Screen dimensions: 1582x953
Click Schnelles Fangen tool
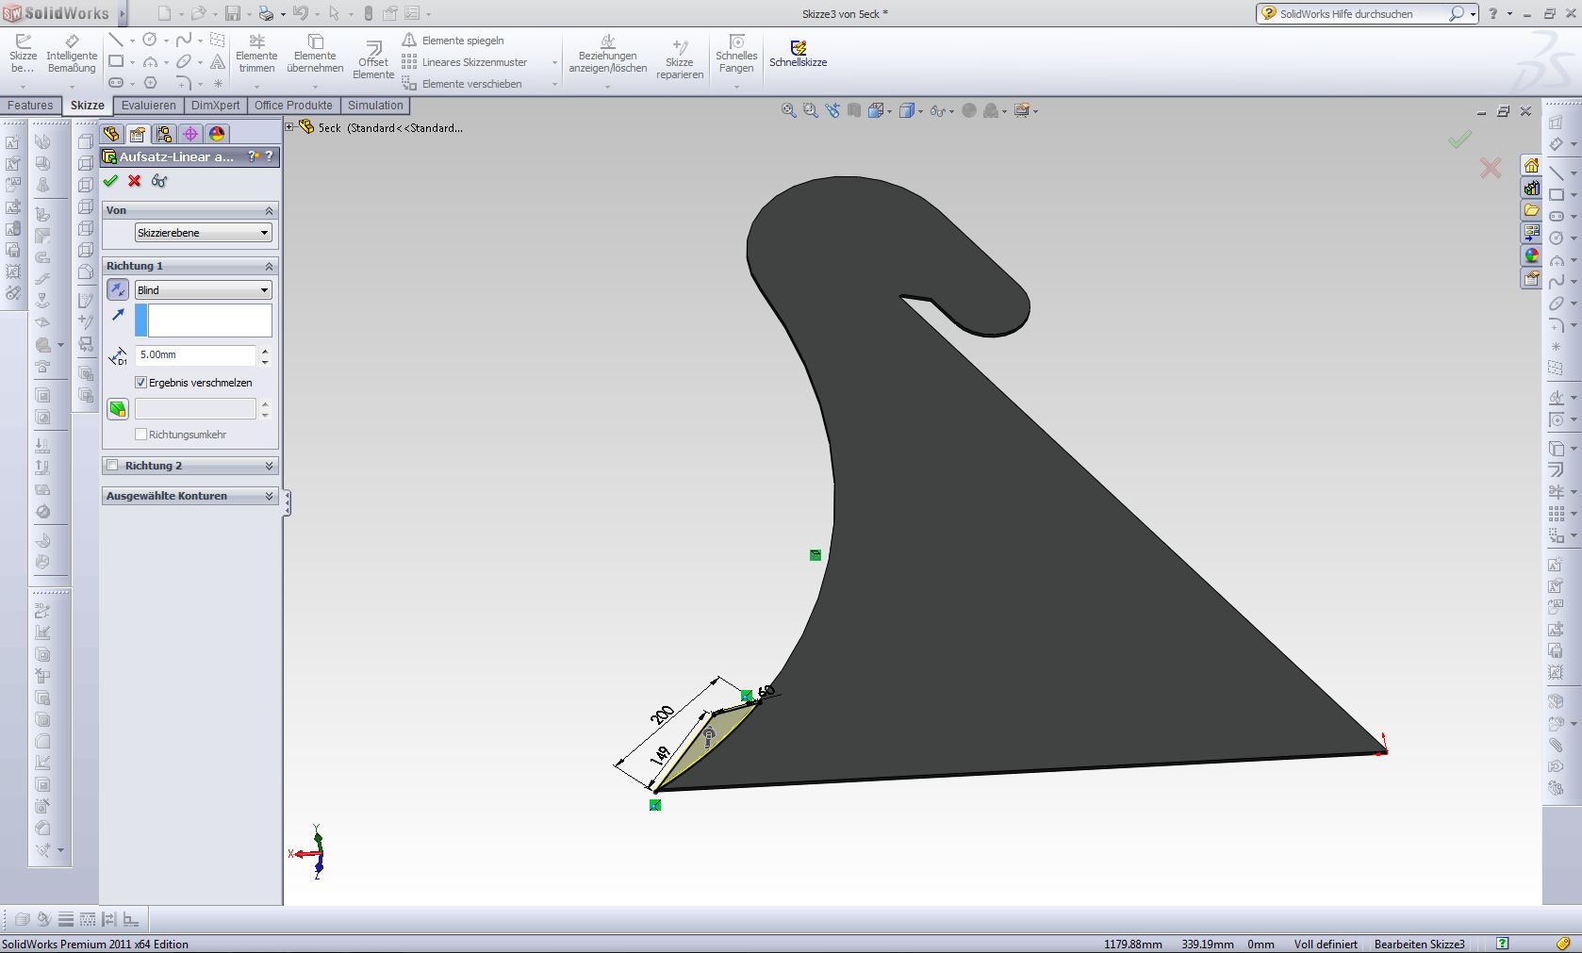[736, 55]
